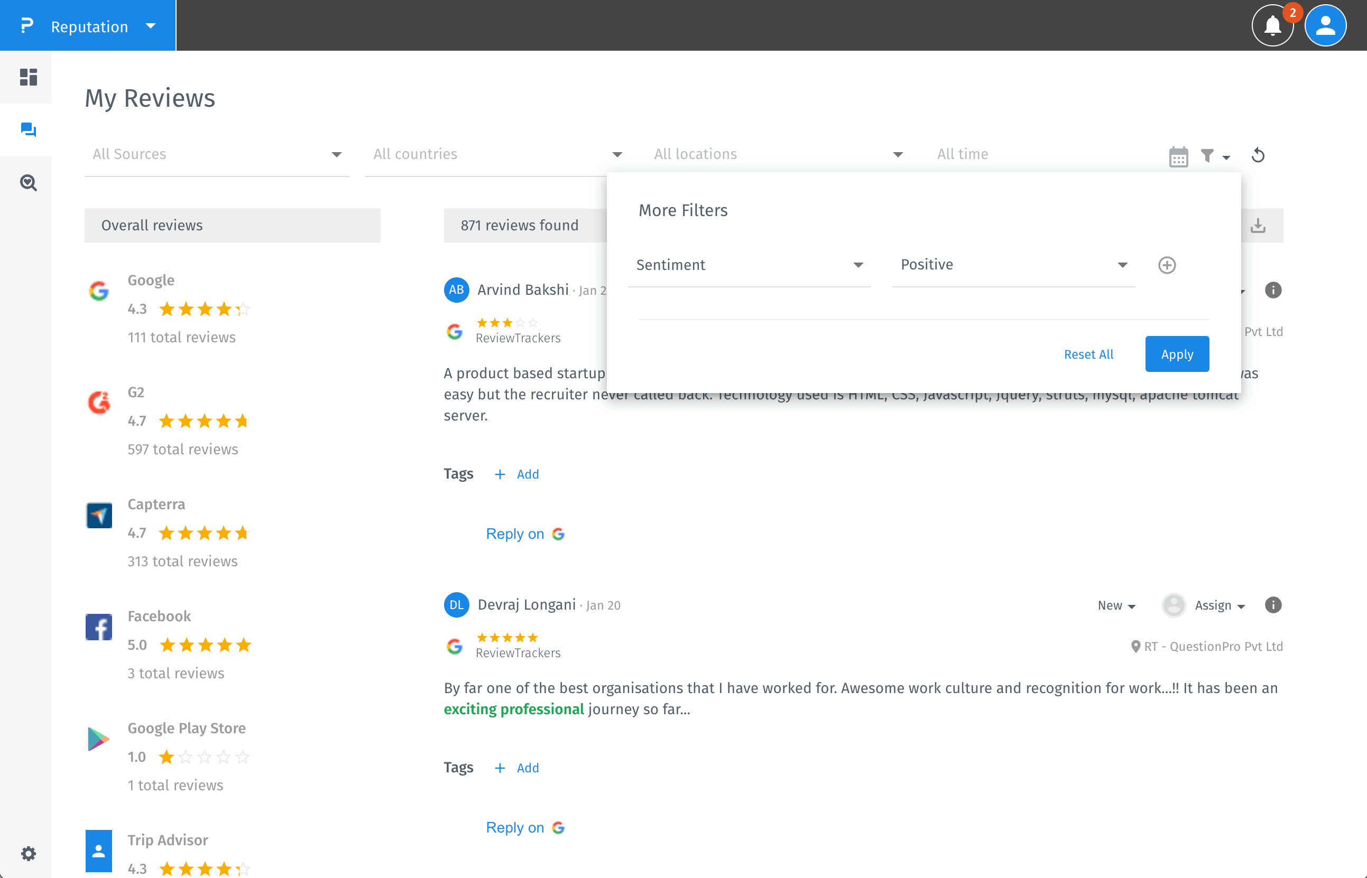Open the notifications bell icon
Screen dimensions: 1367x878
(1272, 26)
